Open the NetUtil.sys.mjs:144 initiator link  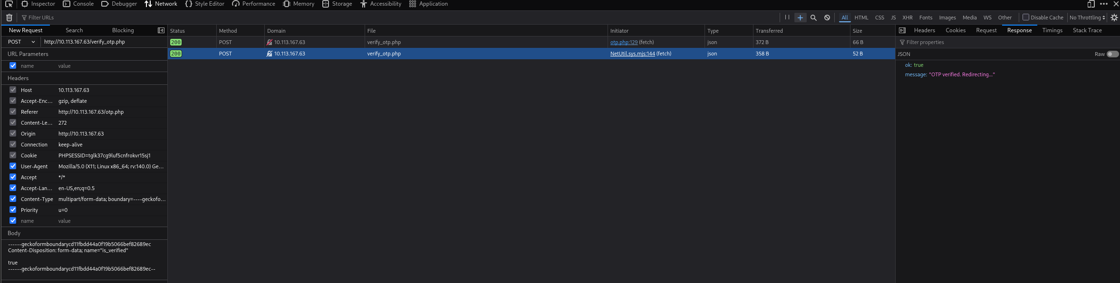[x=632, y=54]
